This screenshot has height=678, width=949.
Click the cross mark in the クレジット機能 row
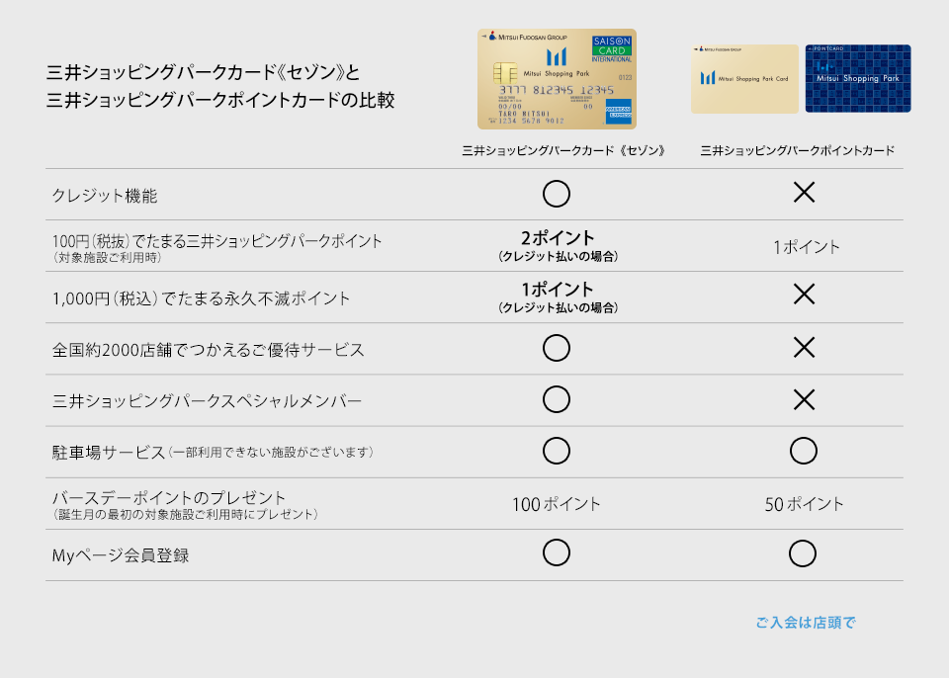(804, 194)
